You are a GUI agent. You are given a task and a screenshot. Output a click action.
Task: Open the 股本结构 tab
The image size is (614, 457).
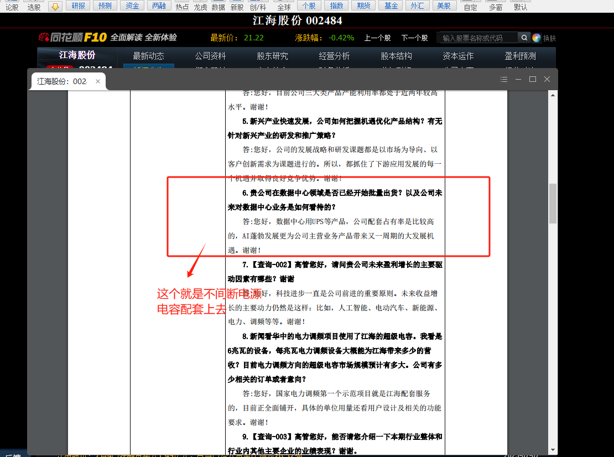396,56
